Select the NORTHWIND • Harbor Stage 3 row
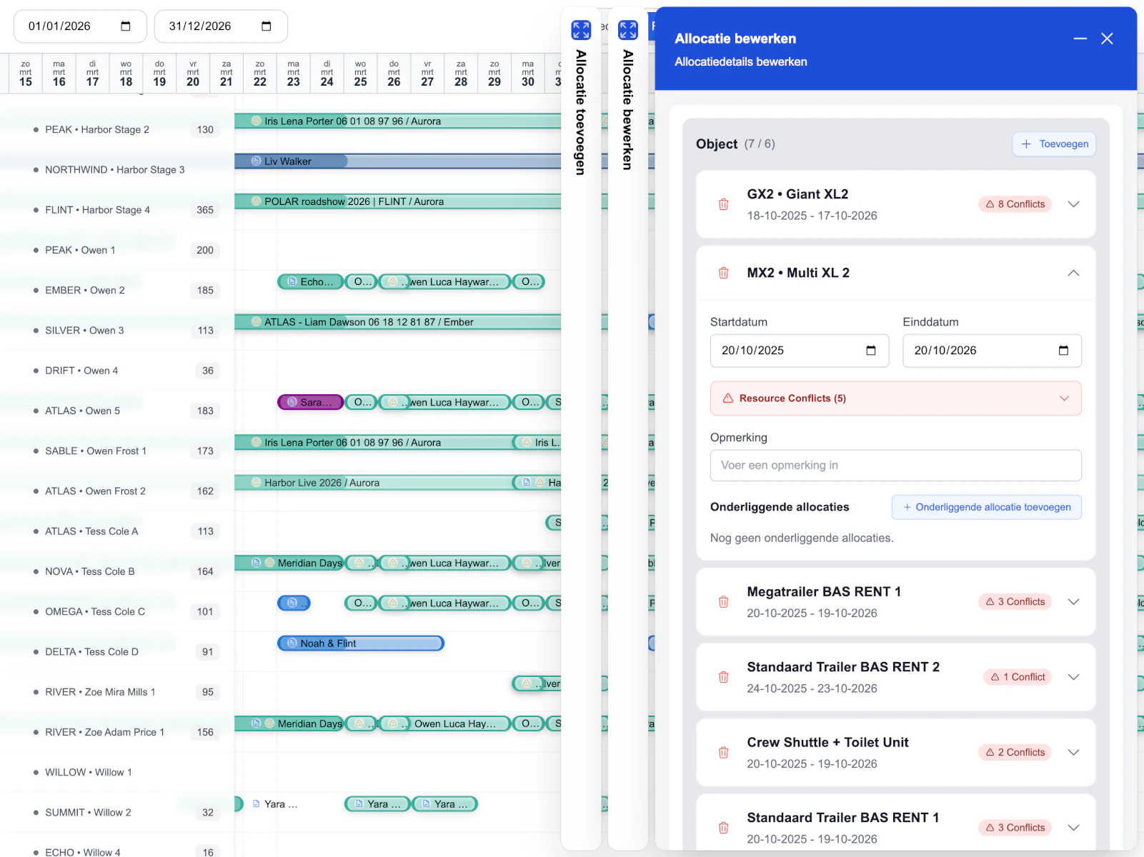Viewport: 1144px width, 857px height. [117, 170]
